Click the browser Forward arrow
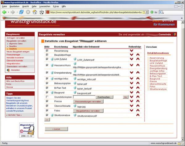185x146 pixels. click(x=13, y=12)
